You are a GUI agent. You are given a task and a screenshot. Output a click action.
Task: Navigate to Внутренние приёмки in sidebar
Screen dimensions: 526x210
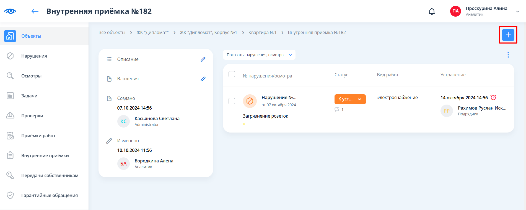pos(45,155)
